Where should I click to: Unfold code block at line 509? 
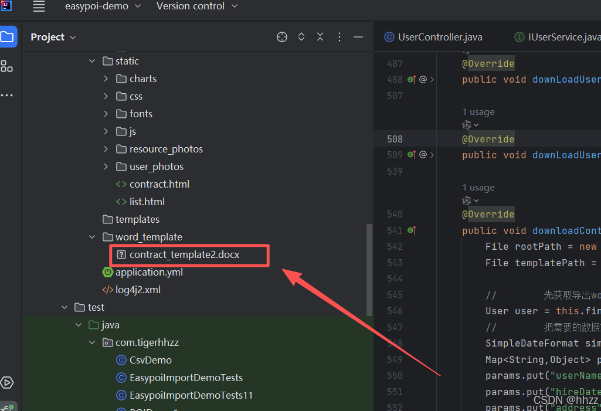[x=432, y=155]
